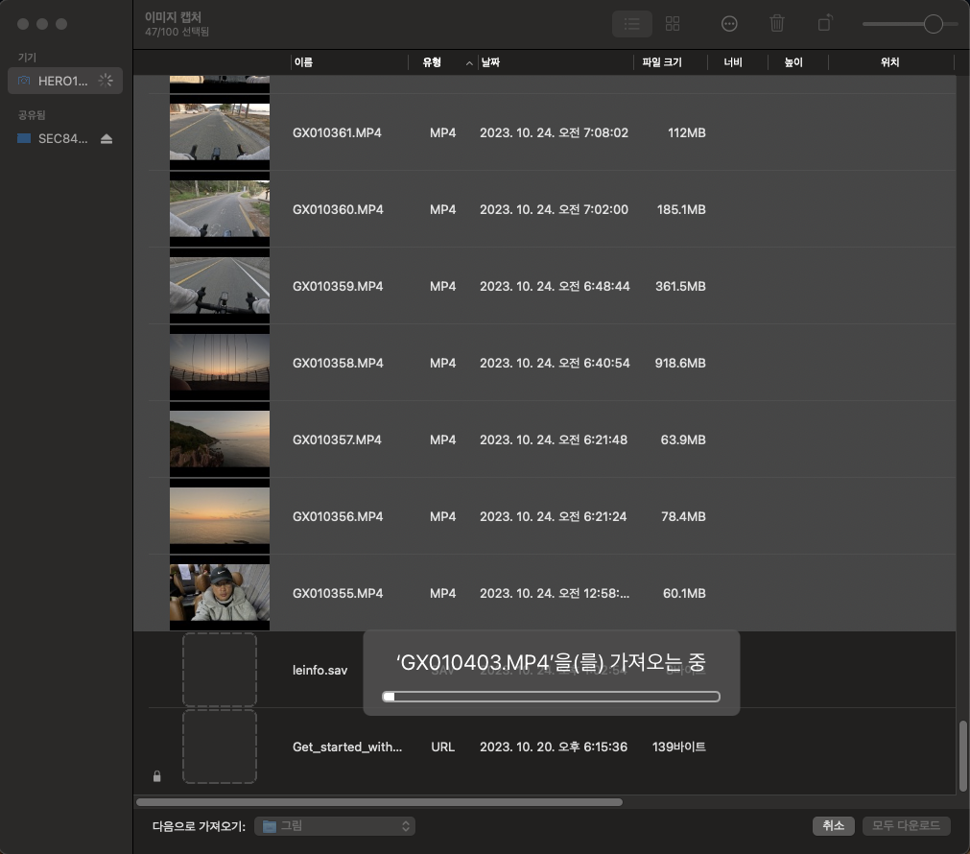The width and height of the screenshot is (970, 854).
Task: Select thumbnail of GX010359.MP4
Action: pos(220,286)
